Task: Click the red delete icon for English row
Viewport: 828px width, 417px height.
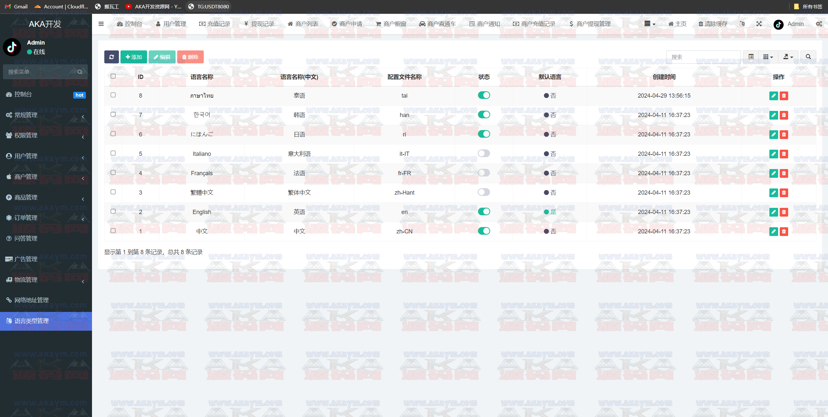Action: pos(784,212)
